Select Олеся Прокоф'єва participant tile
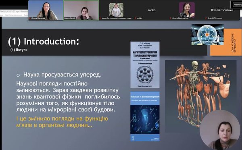Viewport: 242px width, 150px height. (x=187, y=10)
